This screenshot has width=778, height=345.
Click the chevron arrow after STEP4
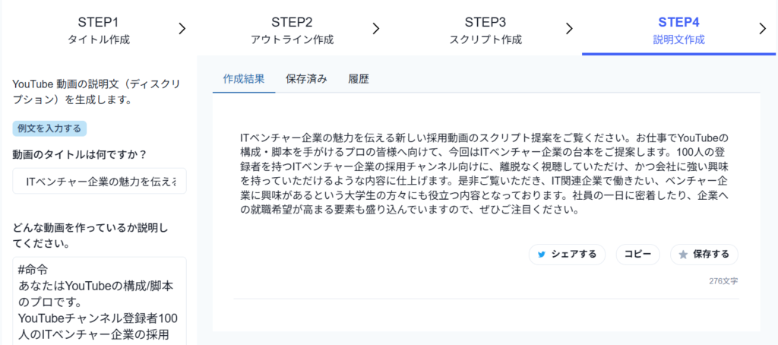[763, 29]
